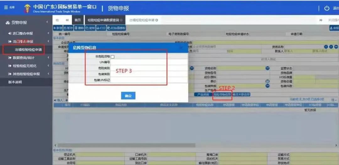
Task: Click the 运输工具名称 input field
Action: (x=100, y=159)
